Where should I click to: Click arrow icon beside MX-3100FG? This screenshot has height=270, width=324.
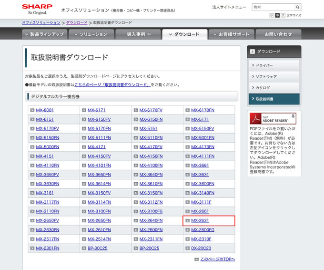[135, 211]
